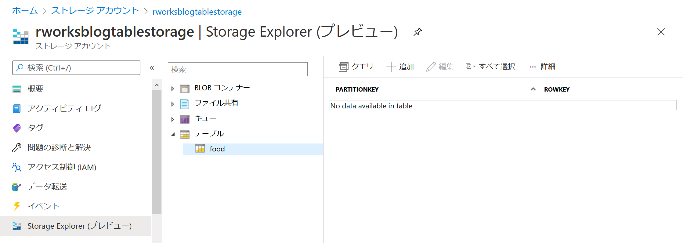Open the すべて選択 dropdown arrow
Viewport: 683px width, 243px height.
474,66
